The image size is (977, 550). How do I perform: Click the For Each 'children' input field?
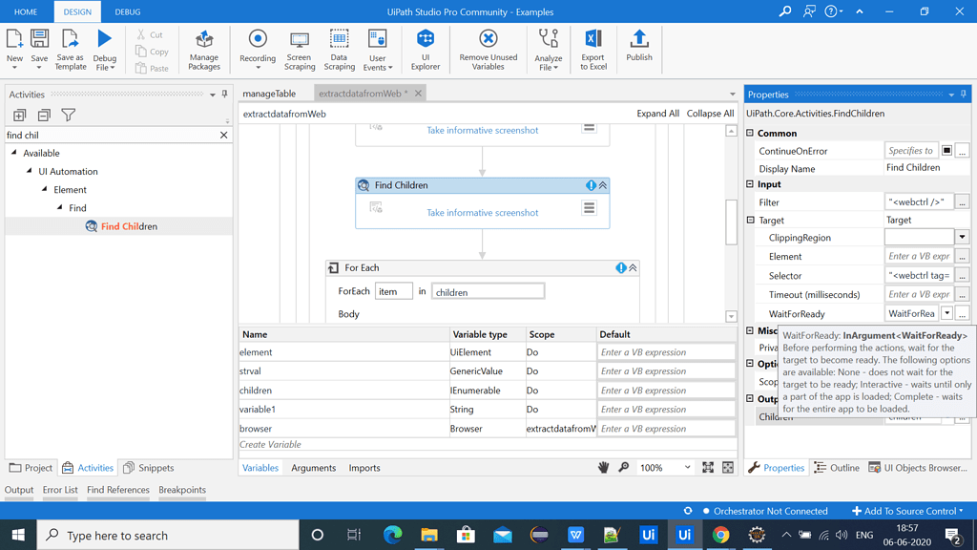tap(488, 292)
